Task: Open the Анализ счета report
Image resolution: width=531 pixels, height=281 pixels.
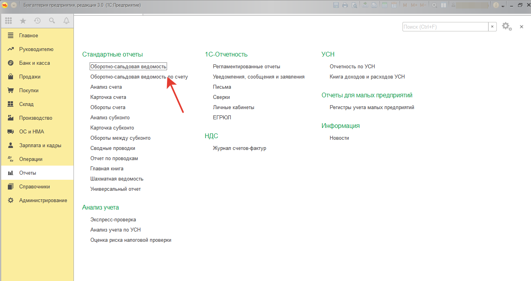Action: point(106,87)
